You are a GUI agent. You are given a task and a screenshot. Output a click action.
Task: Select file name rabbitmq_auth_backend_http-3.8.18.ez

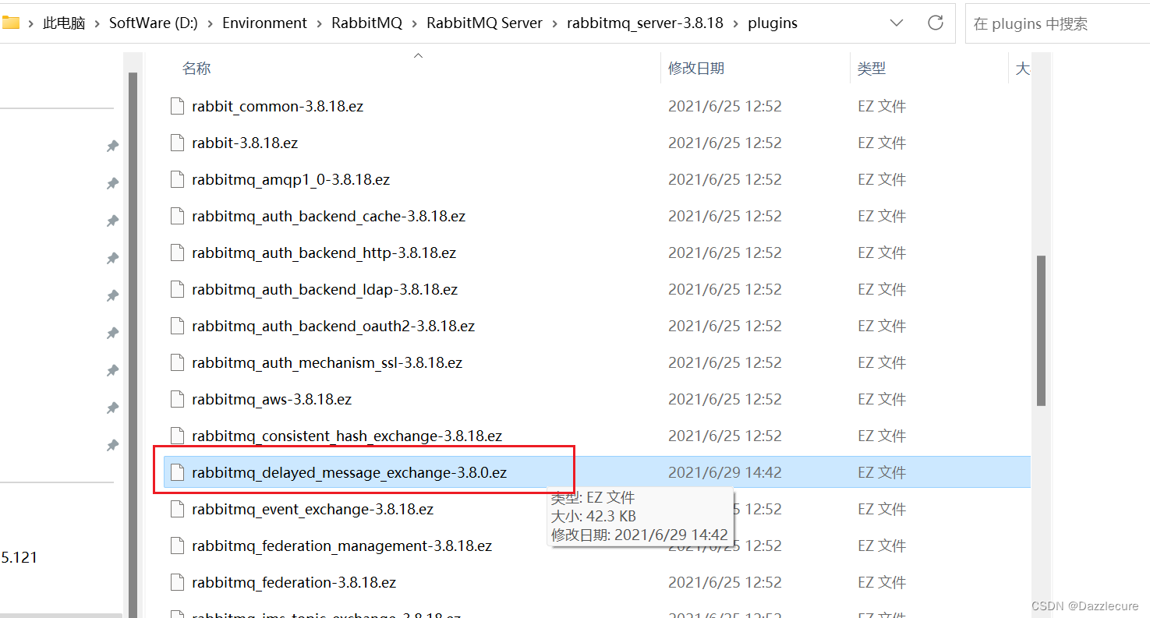[x=324, y=252]
